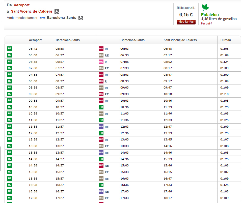
Task: Click the Estalvieu heading text
Action: coord(210,15)
